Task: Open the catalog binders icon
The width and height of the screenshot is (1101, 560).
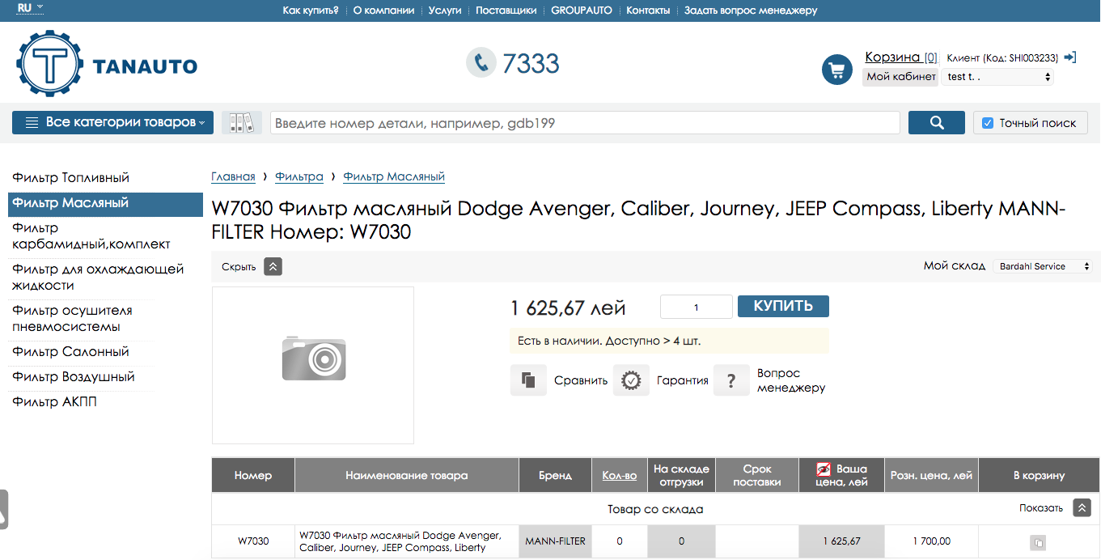Action: click(241, 123)
